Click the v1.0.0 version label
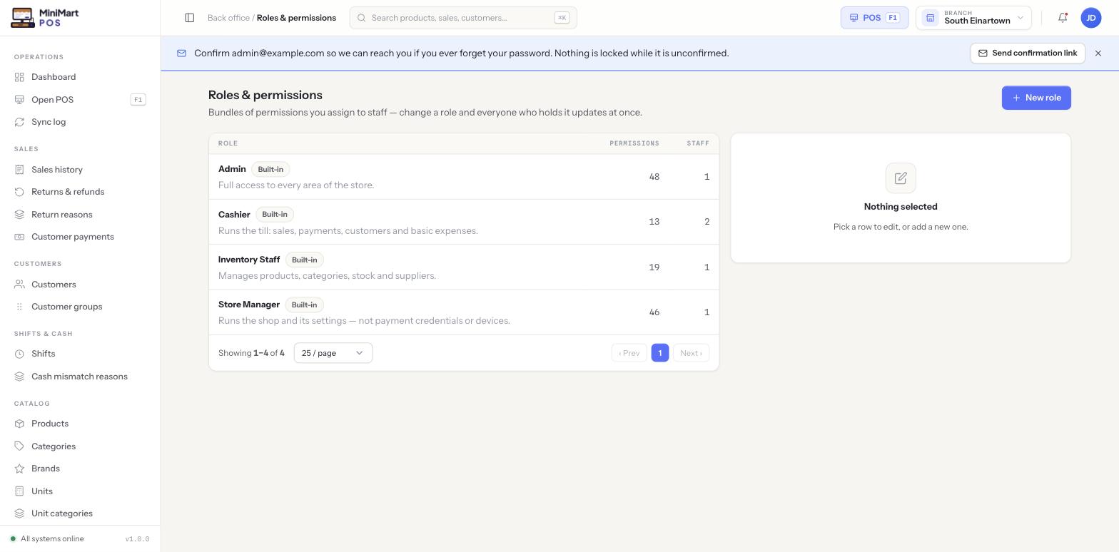Image resolution: width=1119 pixels, height=552 pixels. [x=137, y=539]
